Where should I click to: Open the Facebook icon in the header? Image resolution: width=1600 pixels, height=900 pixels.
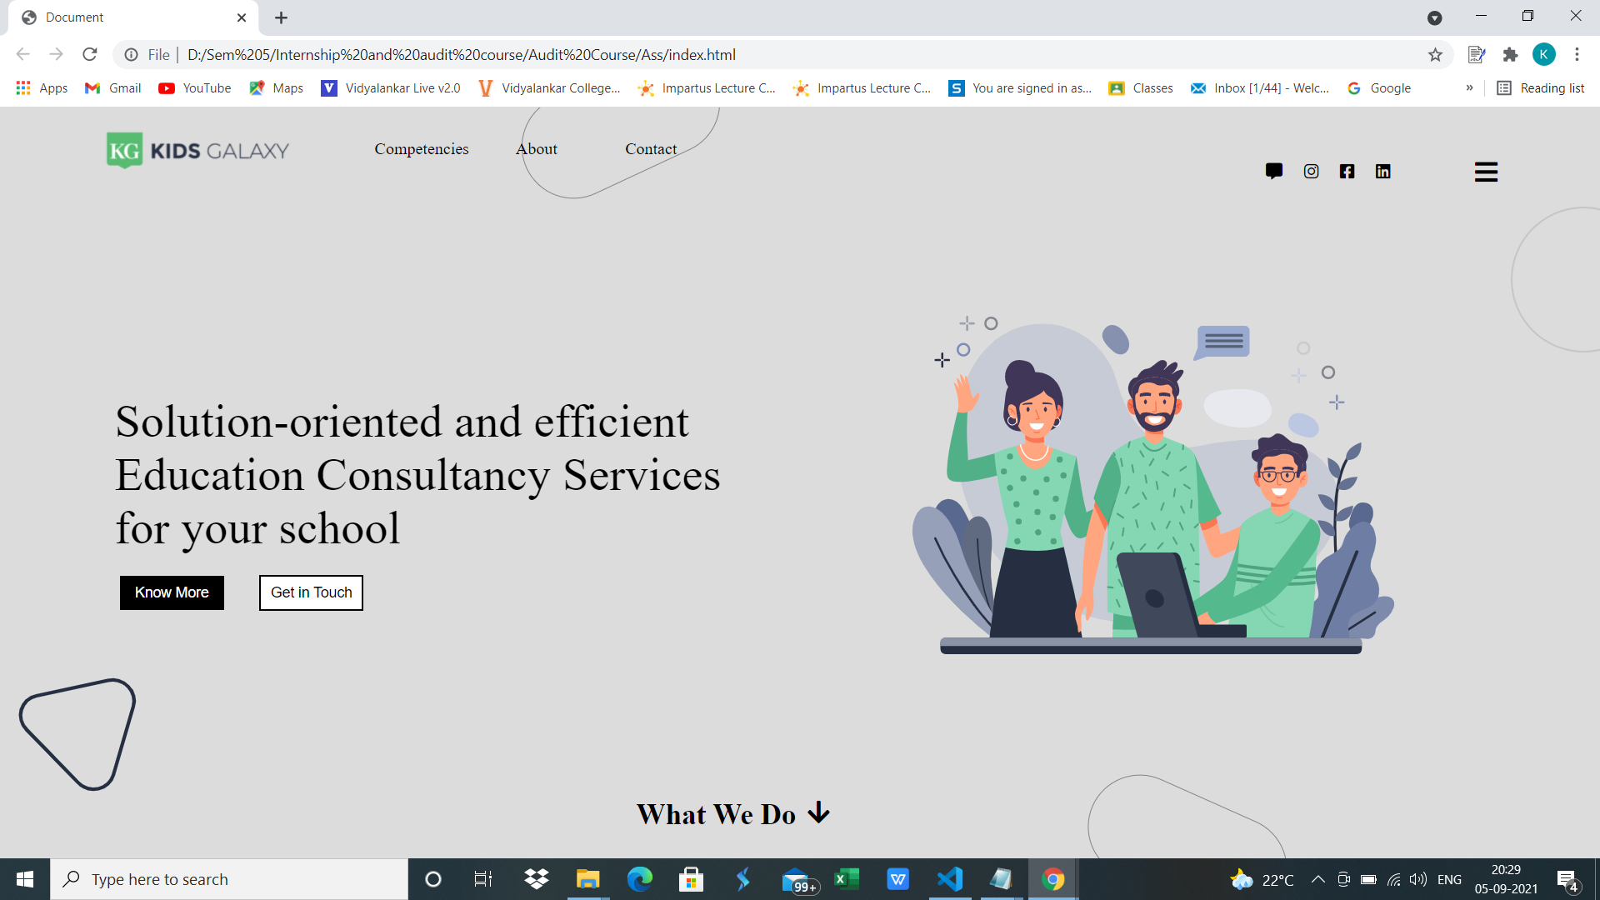tap(1347, 172)
